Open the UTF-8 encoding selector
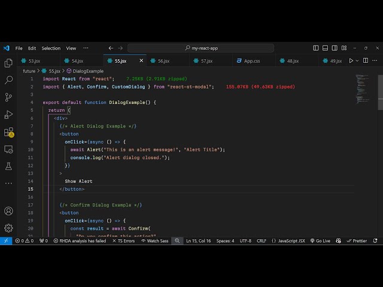The height and width of the screenshot is (287, 383). coord(245,241)
